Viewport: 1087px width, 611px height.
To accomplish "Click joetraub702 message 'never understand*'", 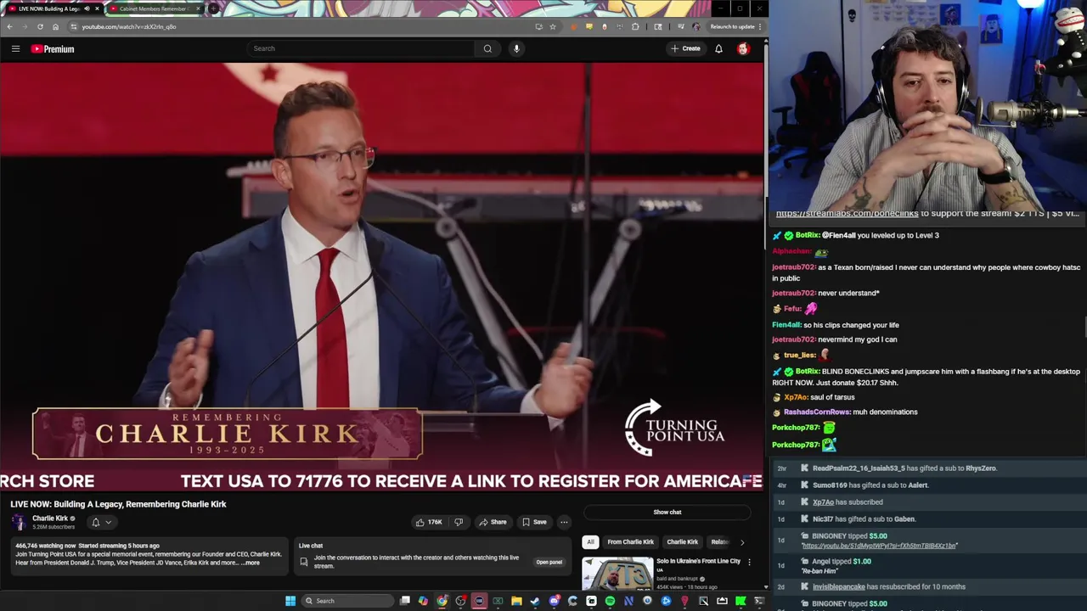I will coord(848,294).
